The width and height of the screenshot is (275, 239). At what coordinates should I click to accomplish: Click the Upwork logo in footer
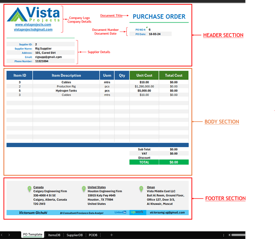pyautogui.click(x=136, y=212)
